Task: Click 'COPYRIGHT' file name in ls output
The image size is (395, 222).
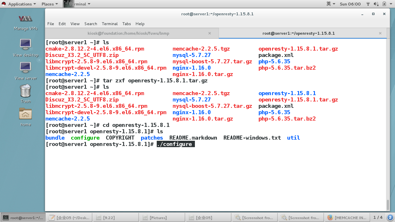Action: coord(120,138)
